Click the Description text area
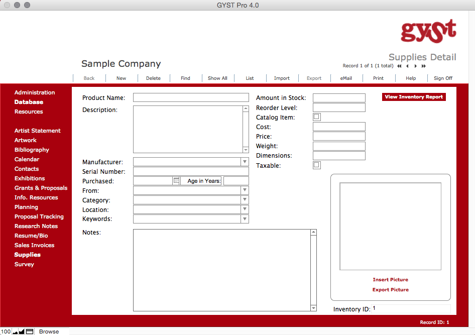This screenshot has height=335, width=475. tap(188, 130)
